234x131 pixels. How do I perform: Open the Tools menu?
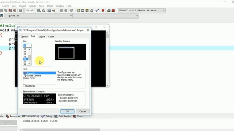point(41,6)
